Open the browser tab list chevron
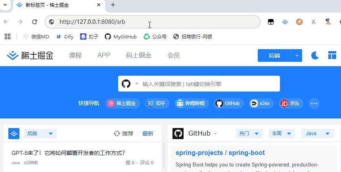 5,5
